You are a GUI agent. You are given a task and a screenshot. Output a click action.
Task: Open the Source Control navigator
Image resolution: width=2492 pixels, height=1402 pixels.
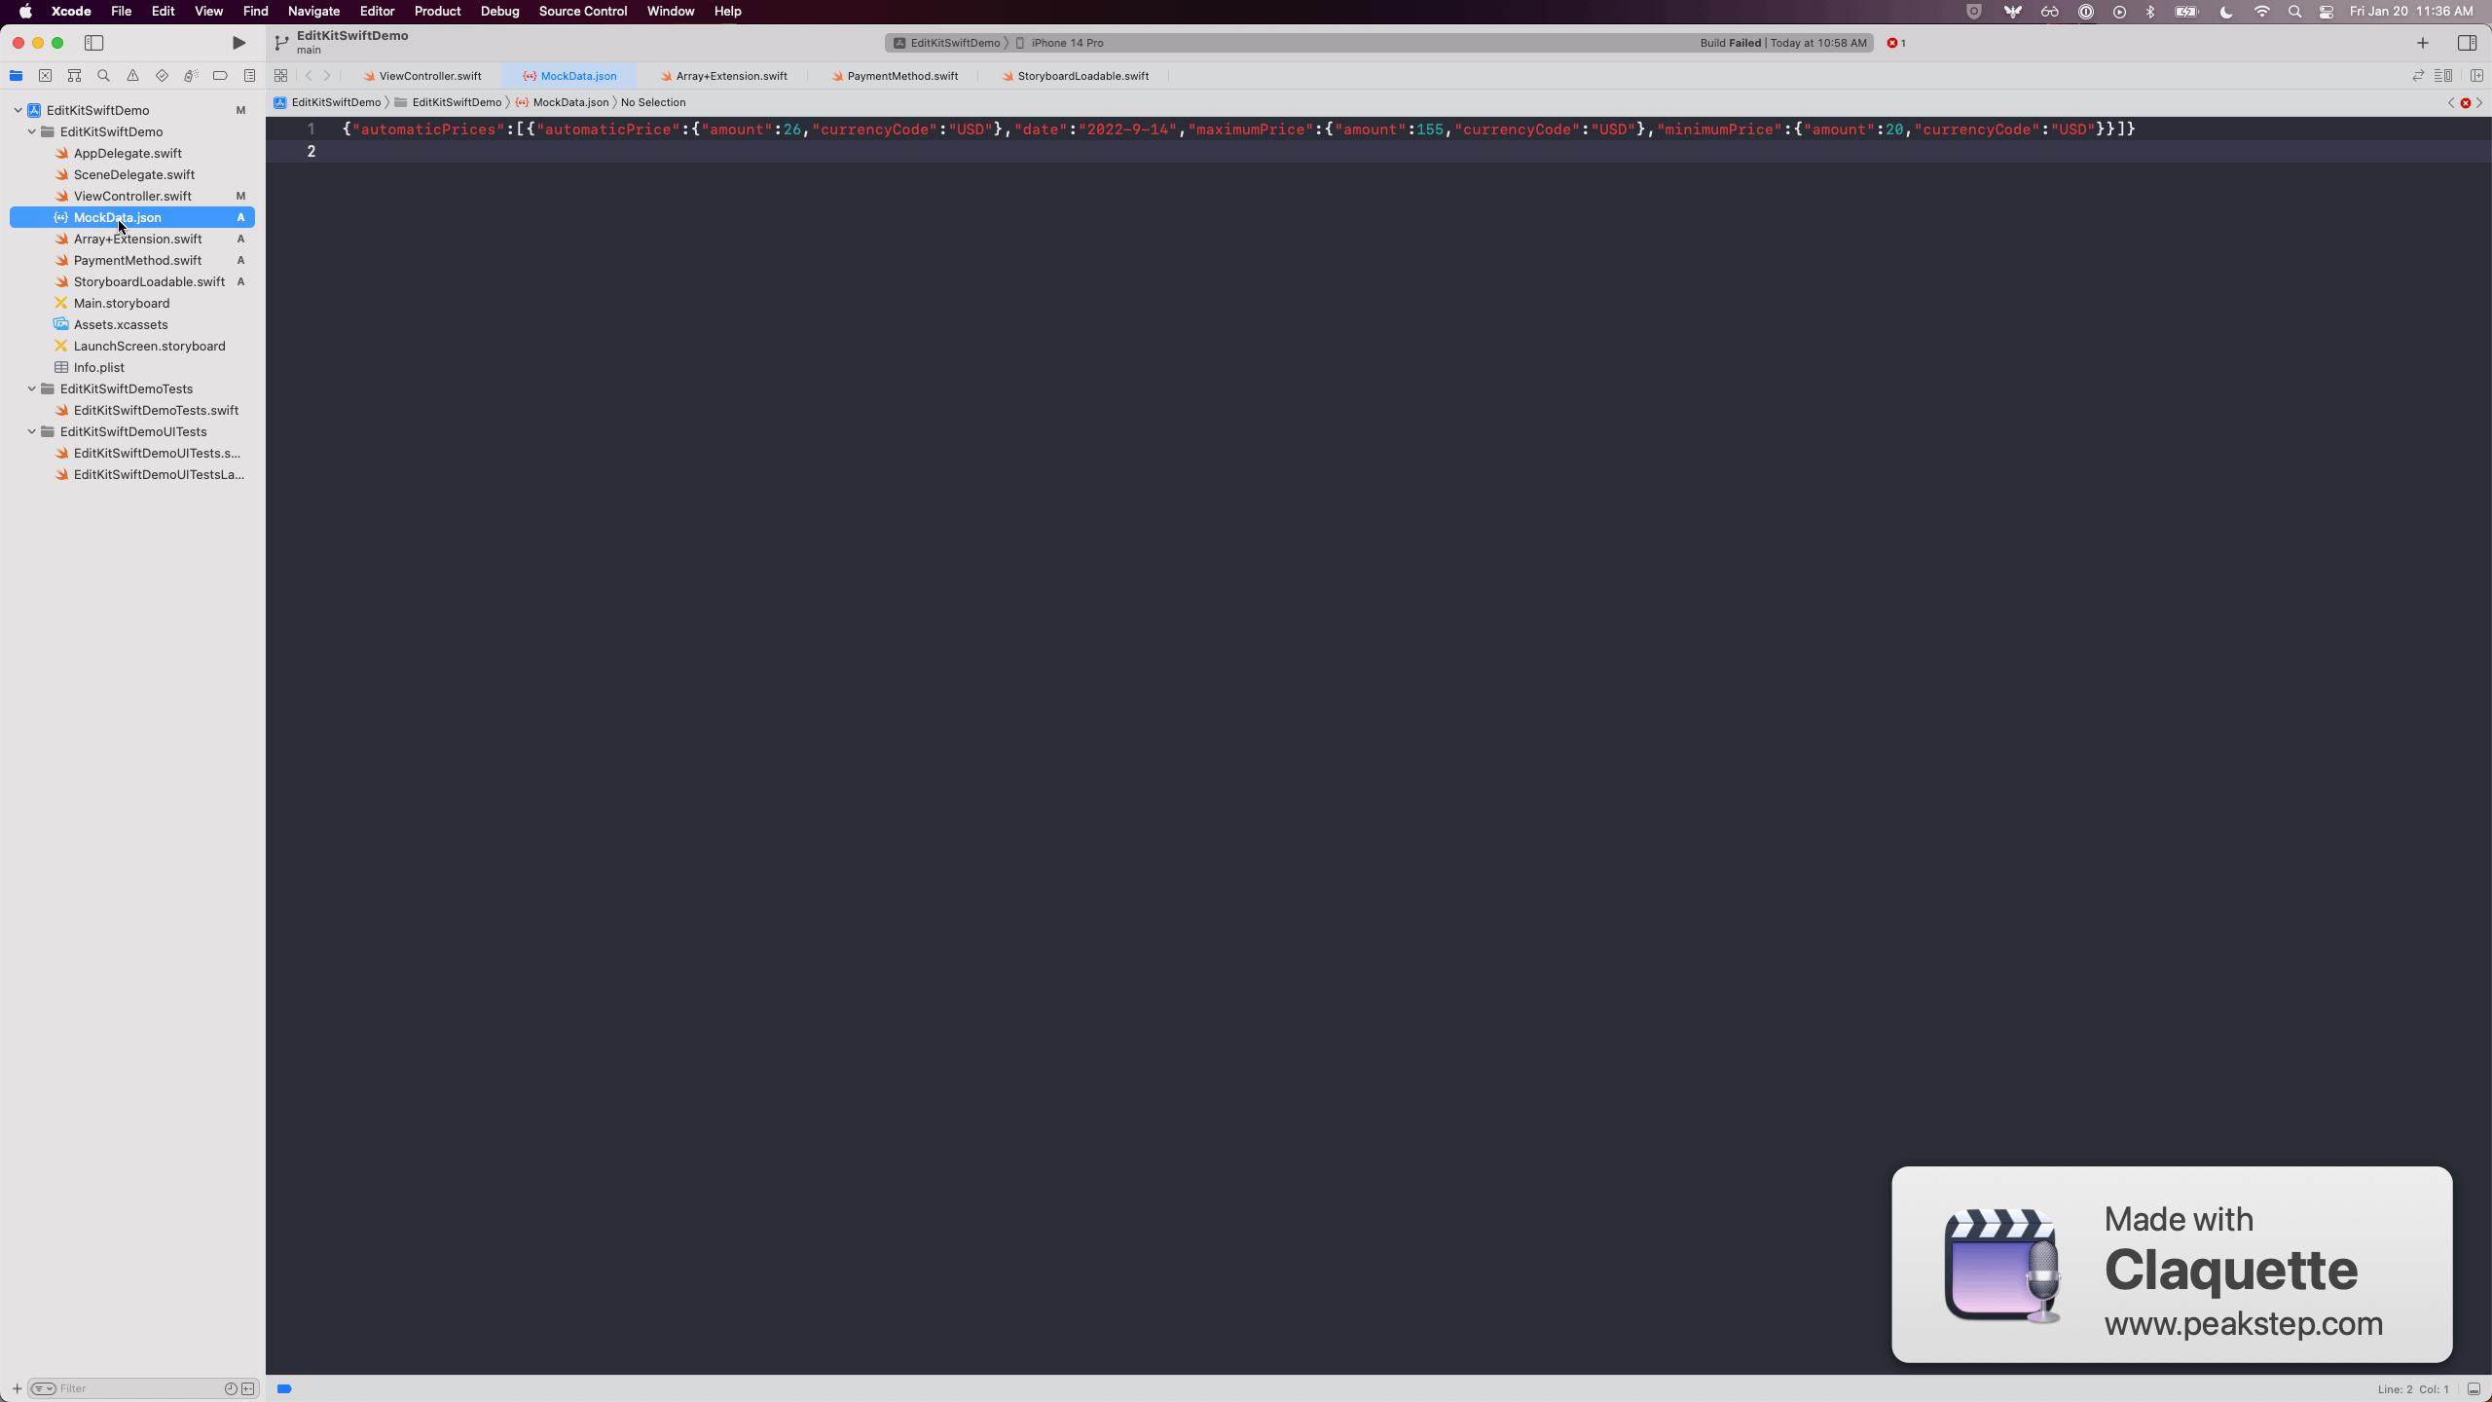pyautogui.click(x=46, y=75)
